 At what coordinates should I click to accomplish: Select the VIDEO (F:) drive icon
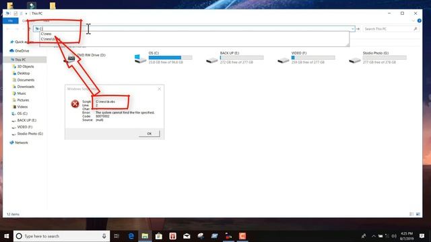pyautogui.click(x=284, y=59)
